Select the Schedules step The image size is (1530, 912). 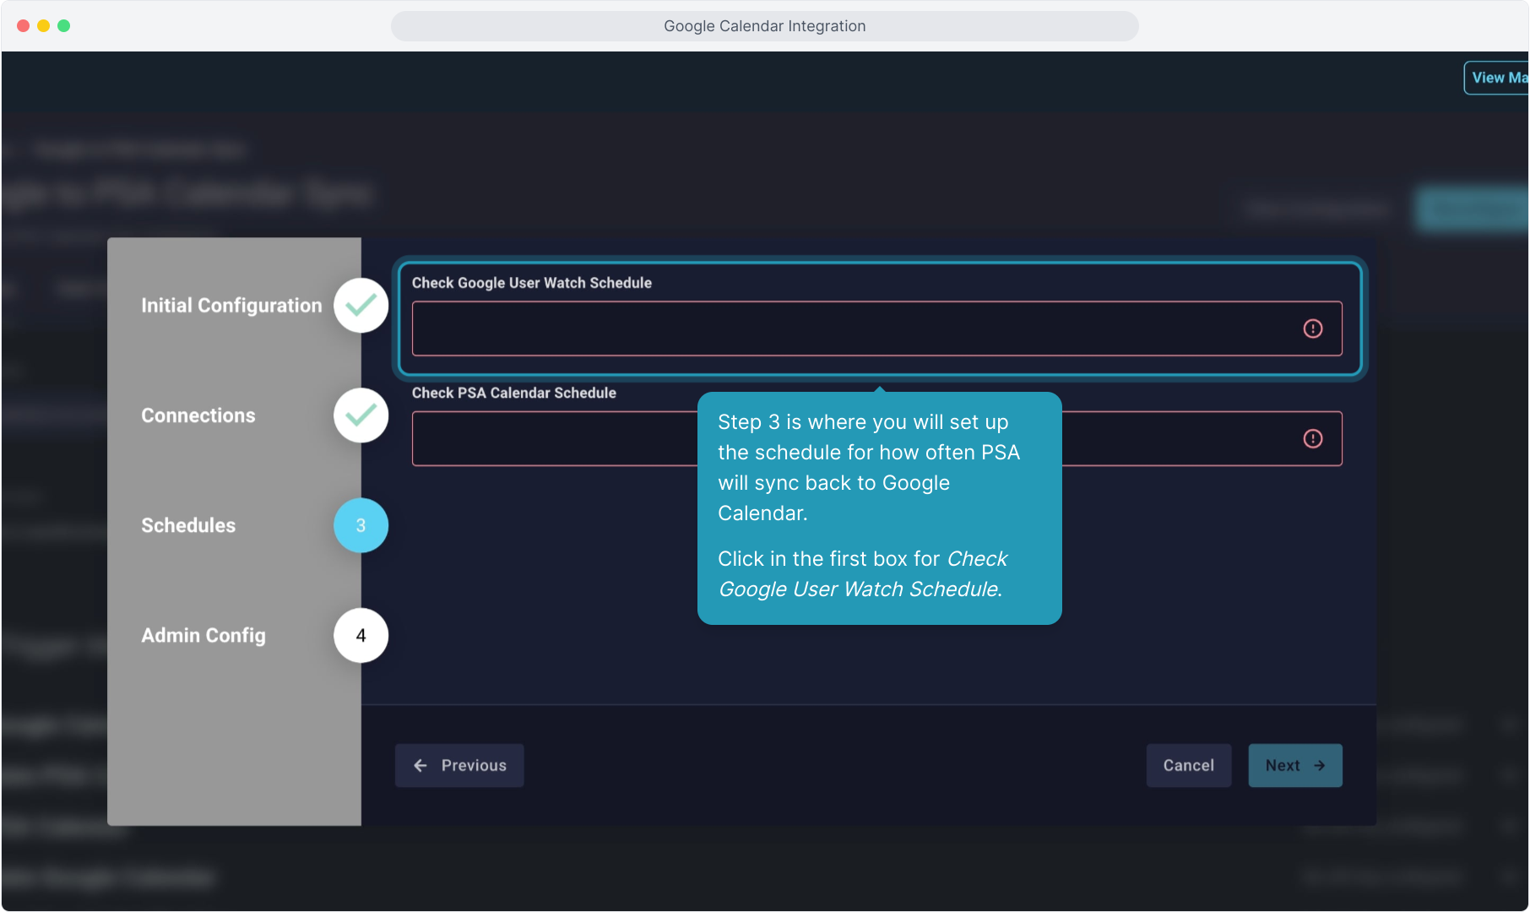pyautogui.click(x=188, y=525)
